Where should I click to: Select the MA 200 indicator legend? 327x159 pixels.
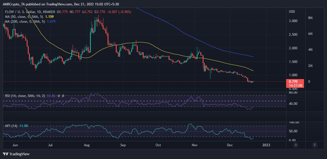25,21
